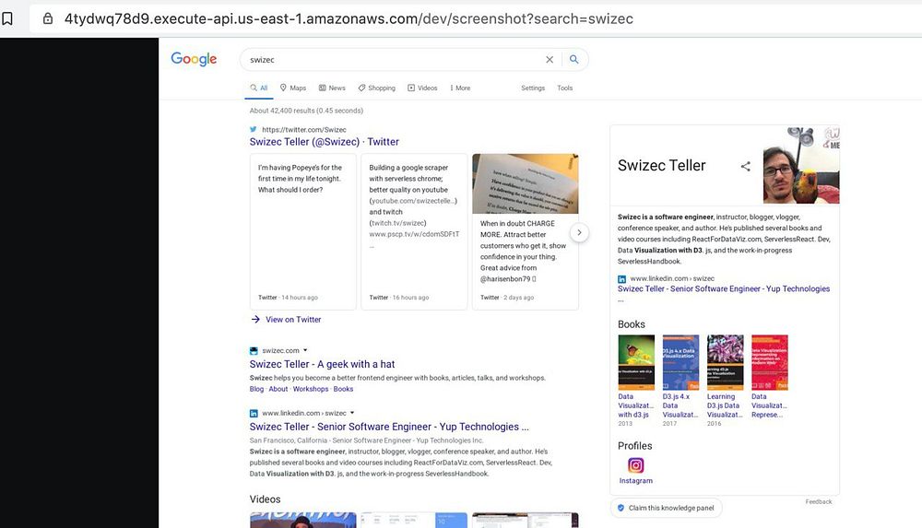Open the knowledge panel LinkedIn Yup Technologies link

point(723,288)
